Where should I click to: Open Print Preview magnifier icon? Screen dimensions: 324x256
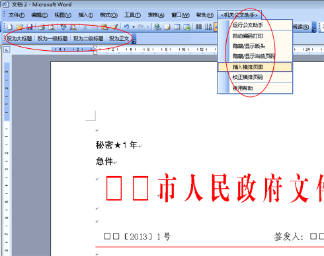pyautogui.click(x=52, y=27)
